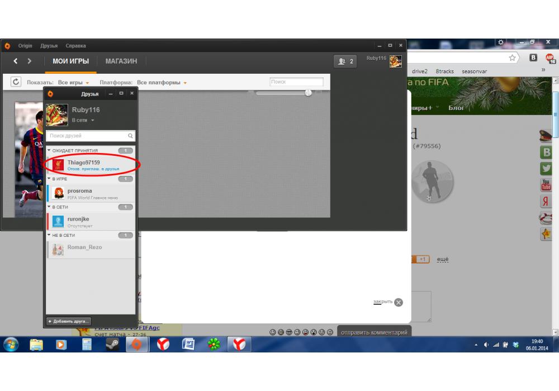Click the YouTube icon in the browser sidebar

[x=546, y=185]
